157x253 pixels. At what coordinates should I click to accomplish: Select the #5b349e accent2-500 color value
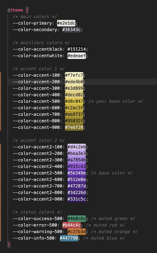click(77, 173)
